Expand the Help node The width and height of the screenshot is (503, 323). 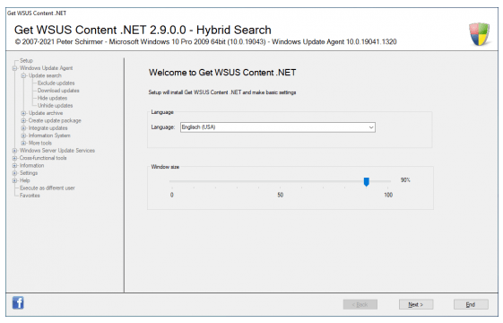point(14,180)
